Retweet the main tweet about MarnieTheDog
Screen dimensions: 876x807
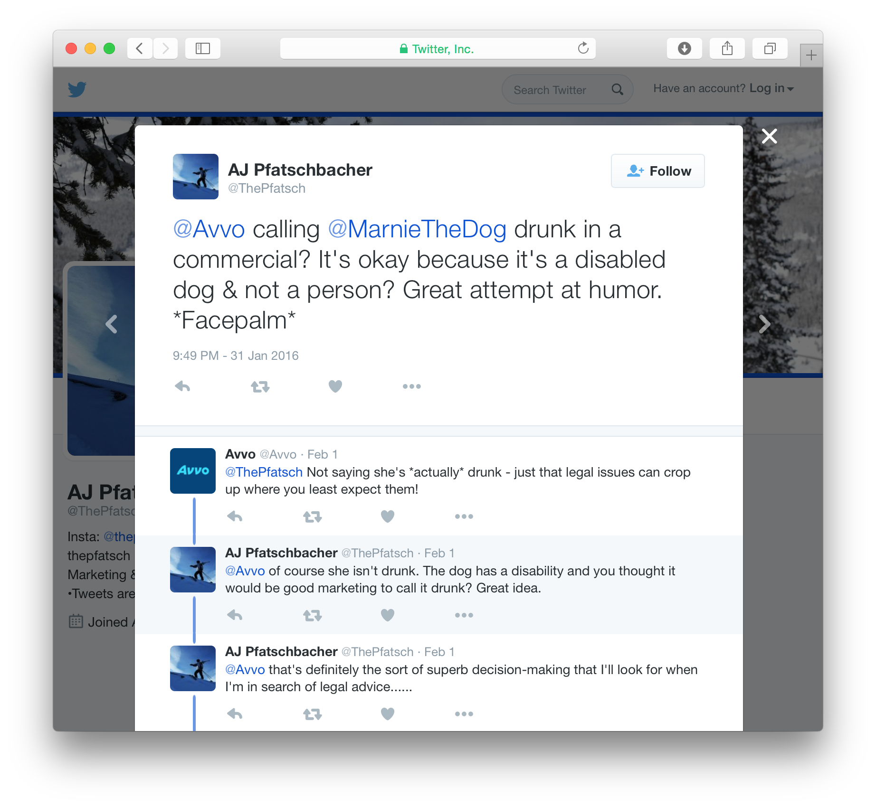[260, 387]
